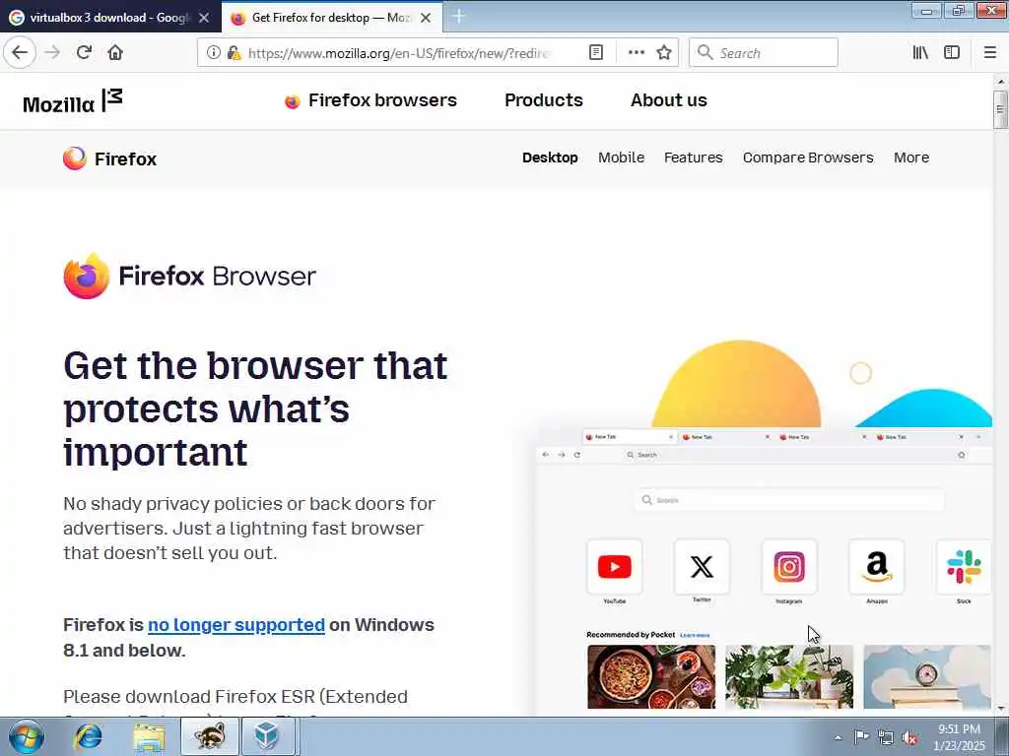Open the Products menu
Viewport: 1009px width, 756px height.
click(x=544, y=100)
